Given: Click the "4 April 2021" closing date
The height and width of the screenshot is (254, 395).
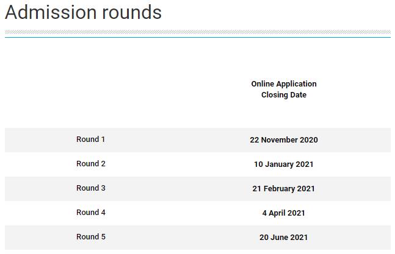Looking at the screenshot, I should point(284,213).
